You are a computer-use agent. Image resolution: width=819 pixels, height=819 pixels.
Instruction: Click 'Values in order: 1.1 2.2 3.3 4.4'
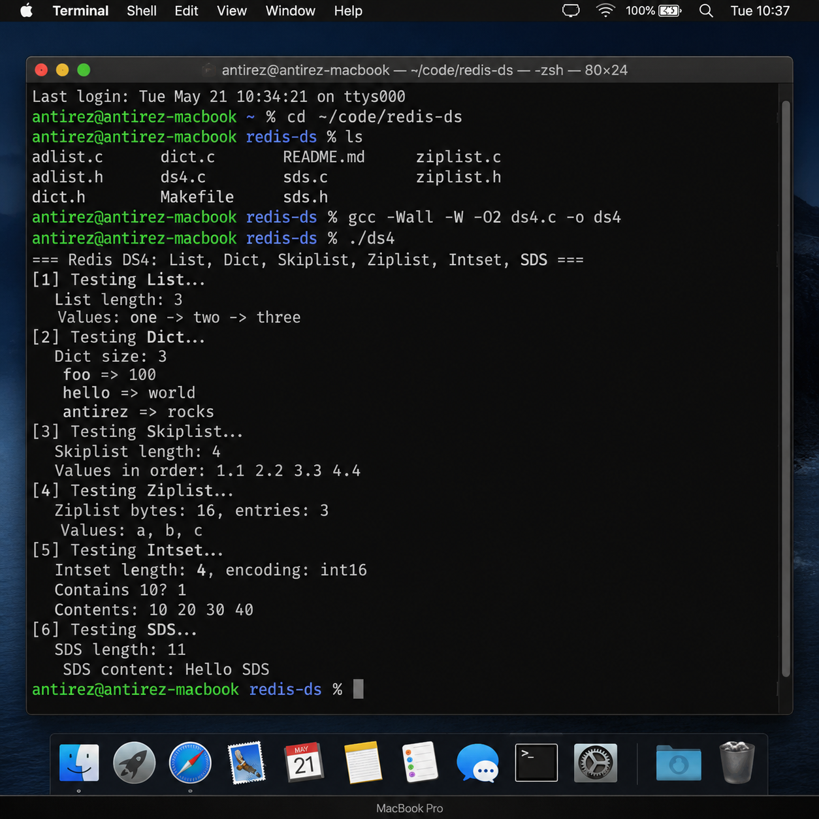(208, 471)
